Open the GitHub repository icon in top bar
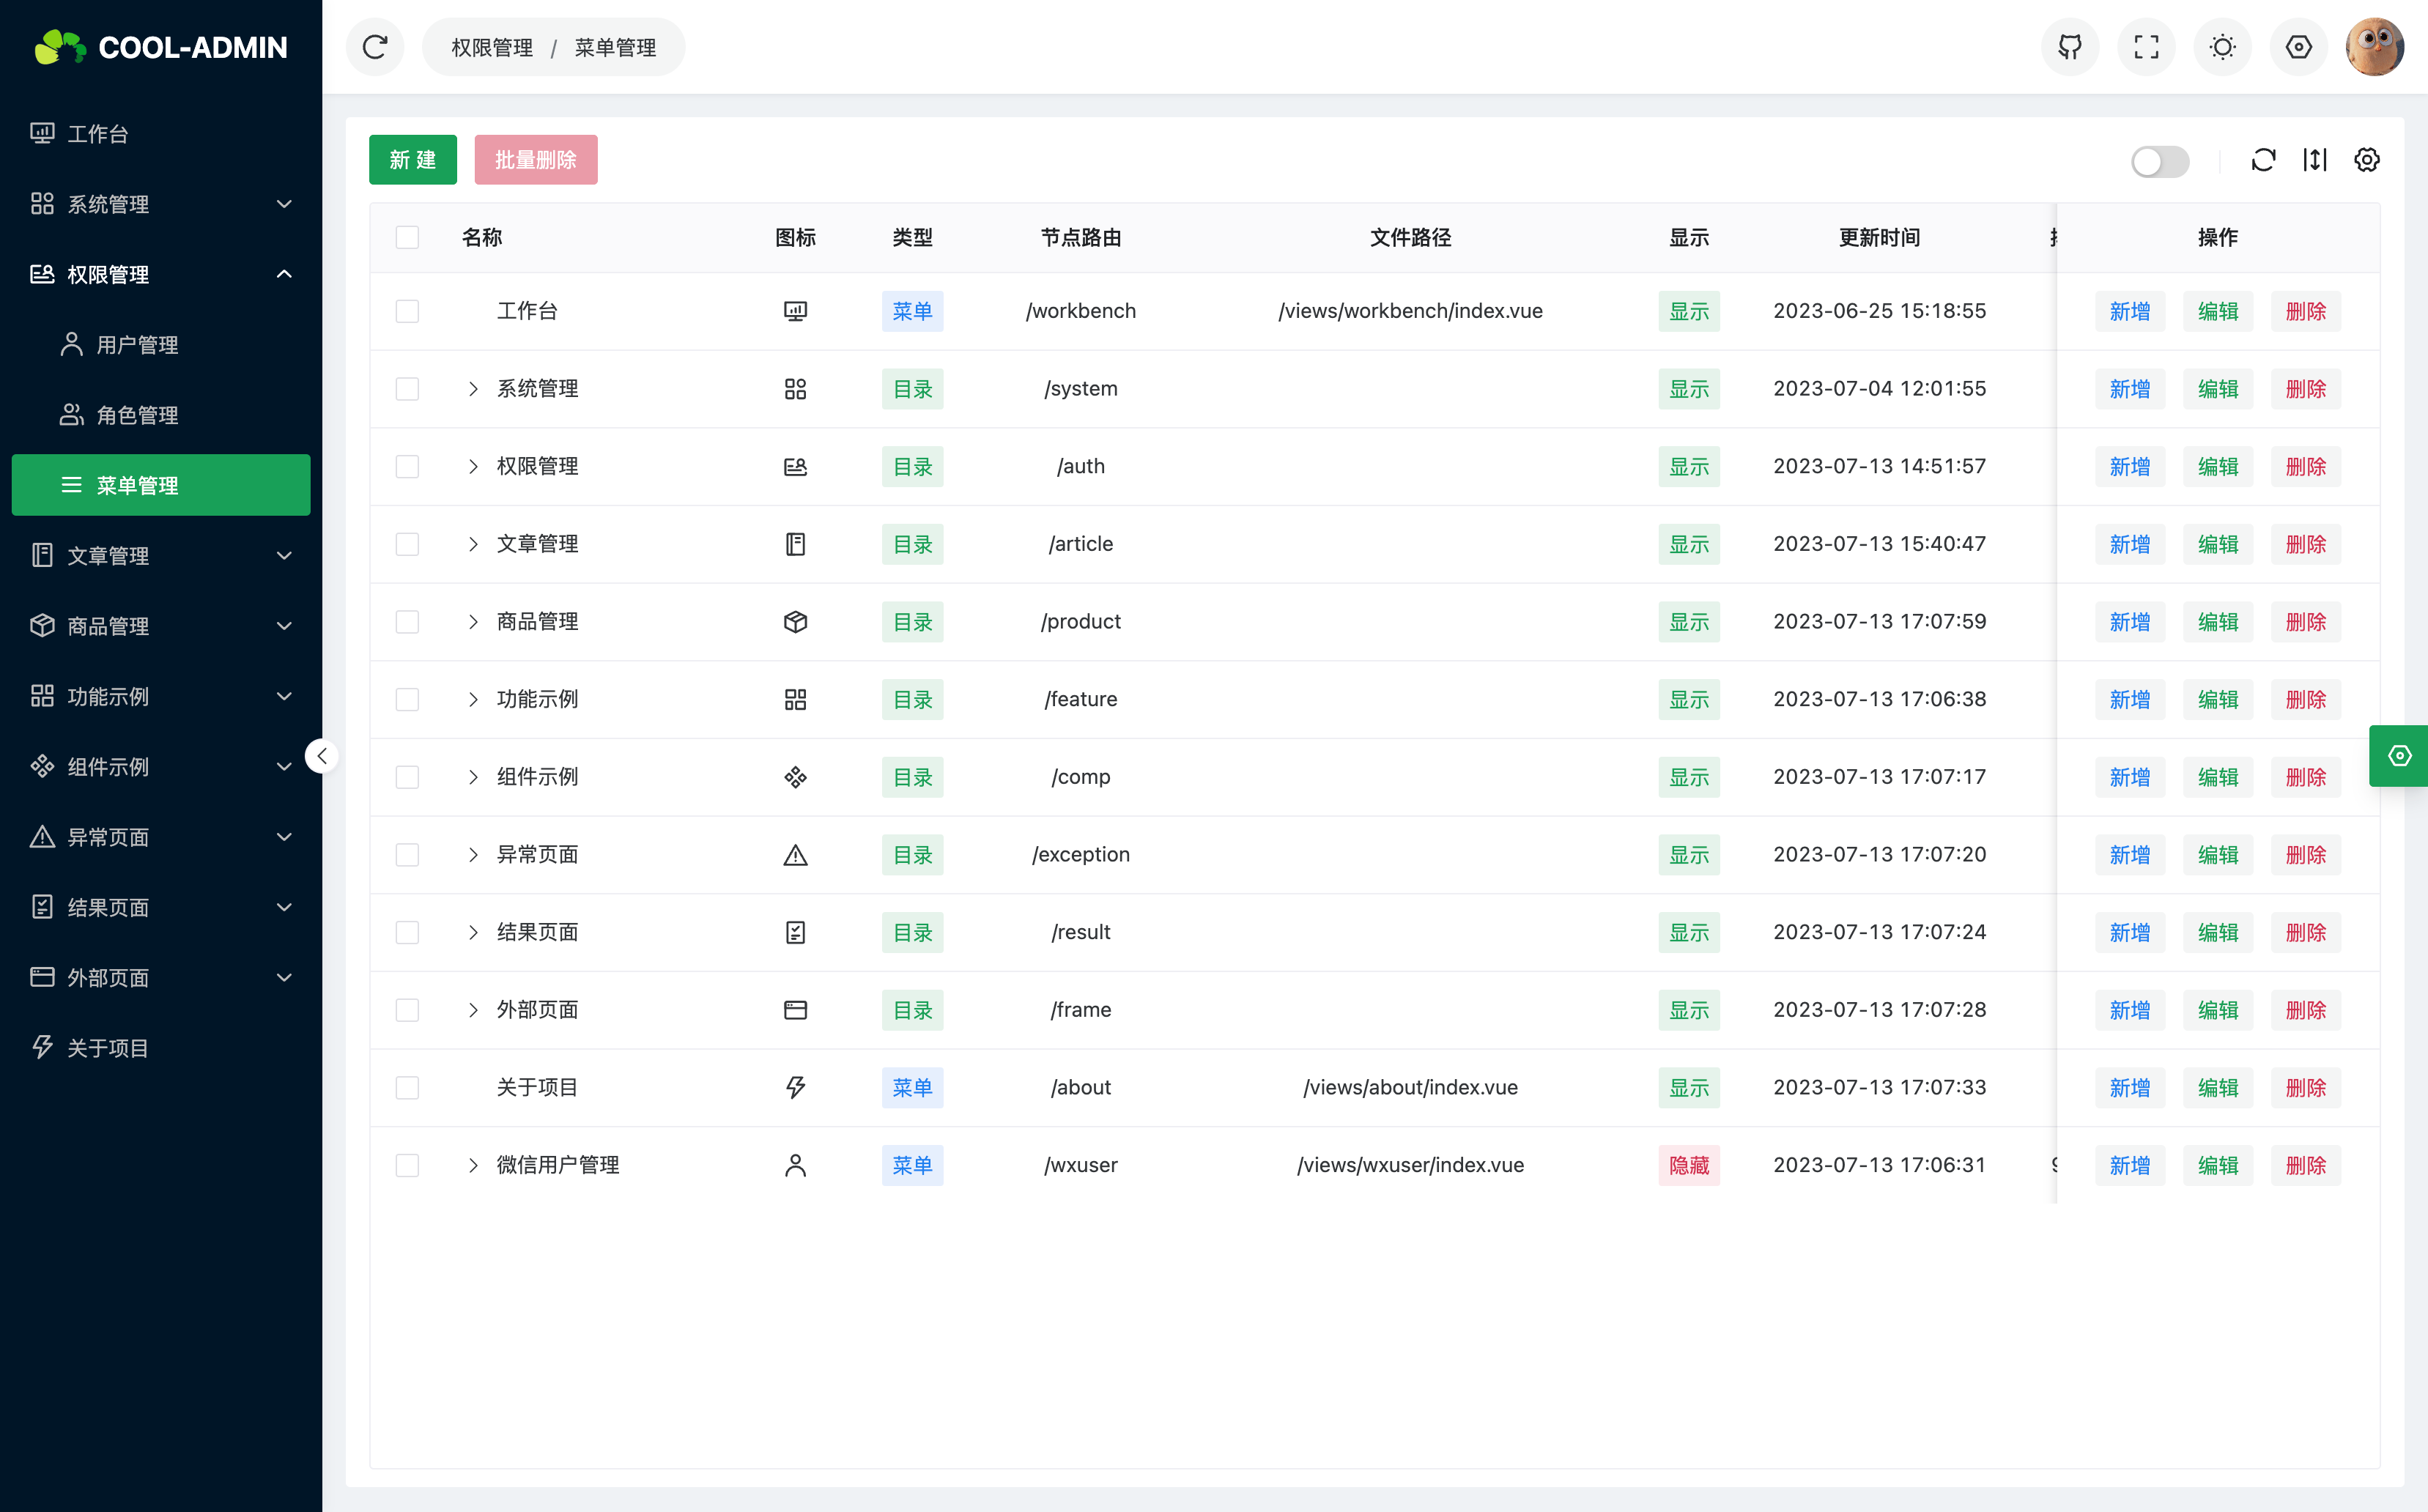Screen dimensions: 2428x1512 coord(2070,46)
